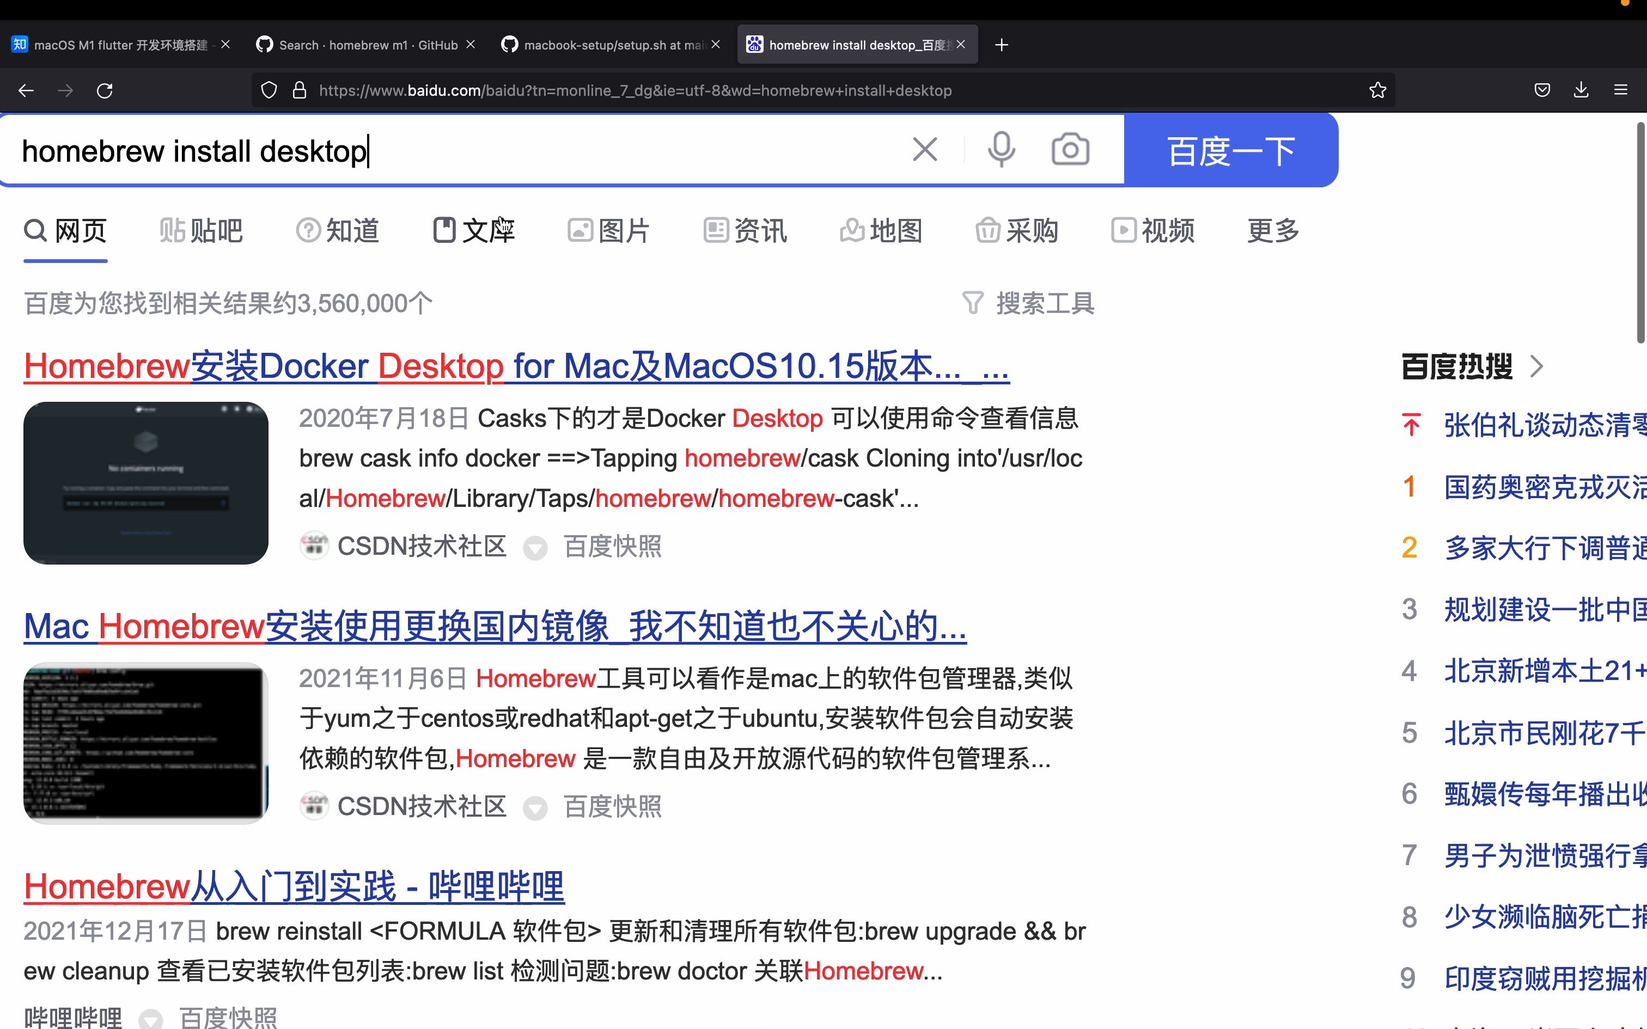Screen dimensions: 1647x1029
Task: Click CSDN技术社区 source under Mac Homebrew result
Action: tap(422, 806)
